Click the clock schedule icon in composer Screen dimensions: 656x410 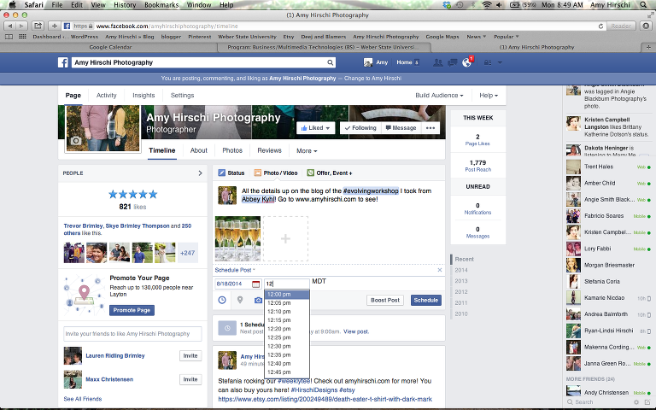pyautogui.click(x=222, y=300)
